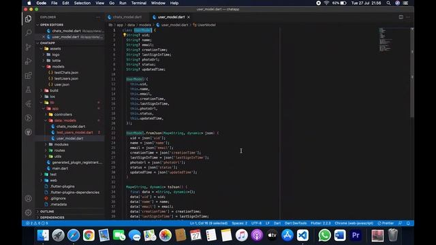Open Visual Studio Code from the Dock
436x245 pixels.
tap(302, 235)
